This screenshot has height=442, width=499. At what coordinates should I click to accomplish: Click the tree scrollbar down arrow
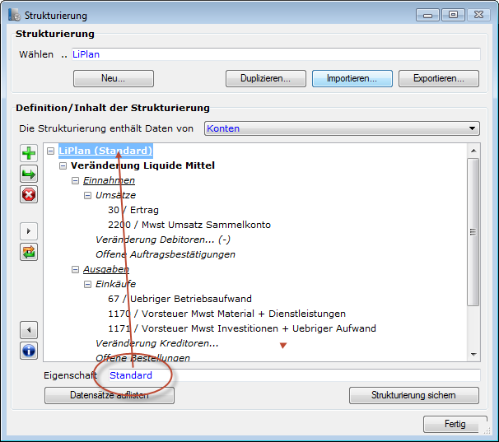point(473,355)
